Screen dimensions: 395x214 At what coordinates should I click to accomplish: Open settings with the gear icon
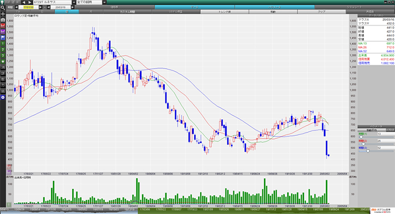3,97
